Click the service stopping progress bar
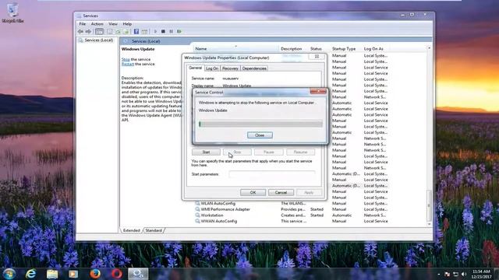 point(260,124)
